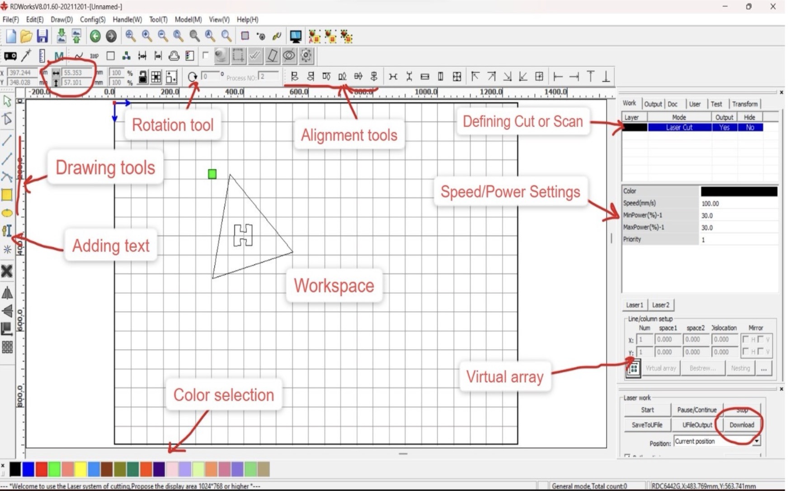The height and width of the screenshot is (491, 790).
Task: Select the Laser Cut mode cell in layer row
Action: [679, 127]
